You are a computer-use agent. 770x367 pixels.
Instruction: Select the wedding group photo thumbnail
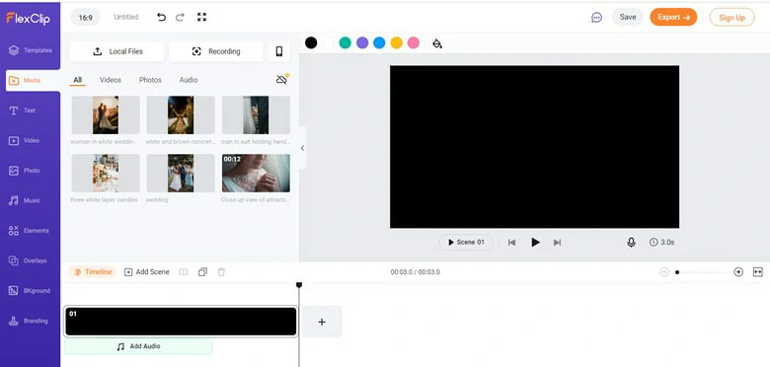point(181,174)
